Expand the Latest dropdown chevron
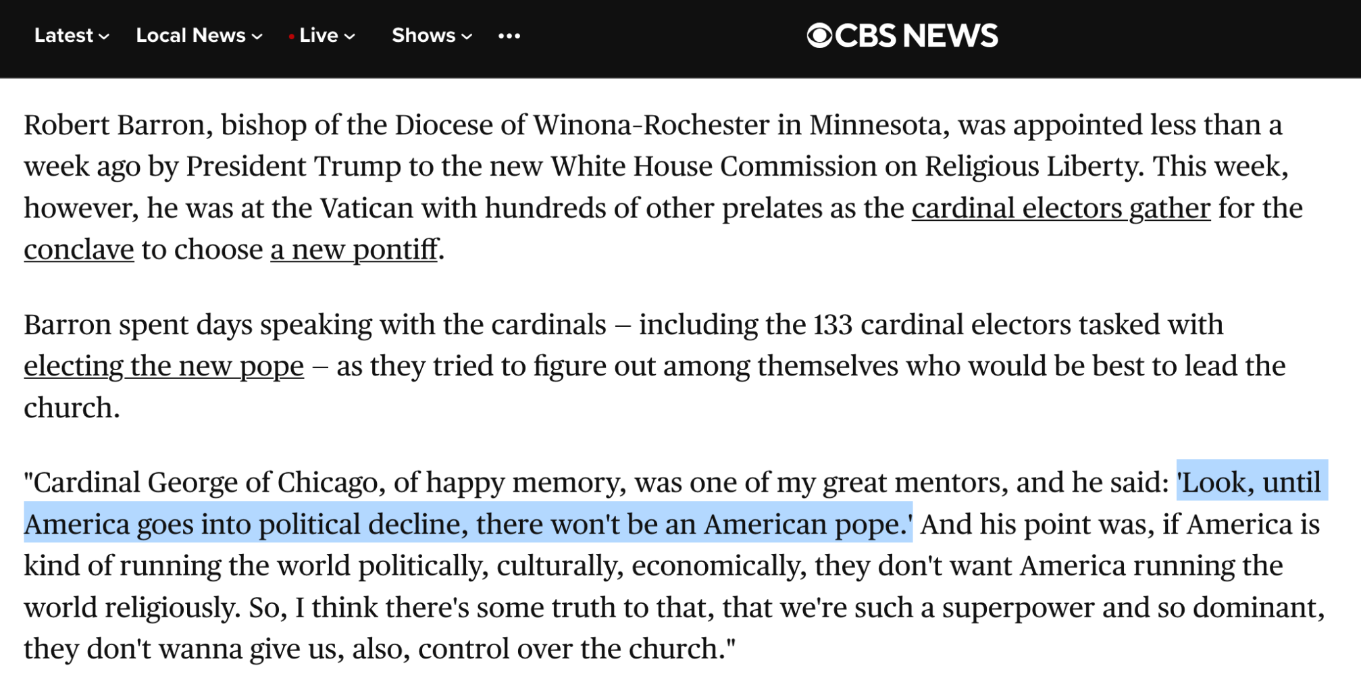This screenshot has height=695, width=1361. 104,36
